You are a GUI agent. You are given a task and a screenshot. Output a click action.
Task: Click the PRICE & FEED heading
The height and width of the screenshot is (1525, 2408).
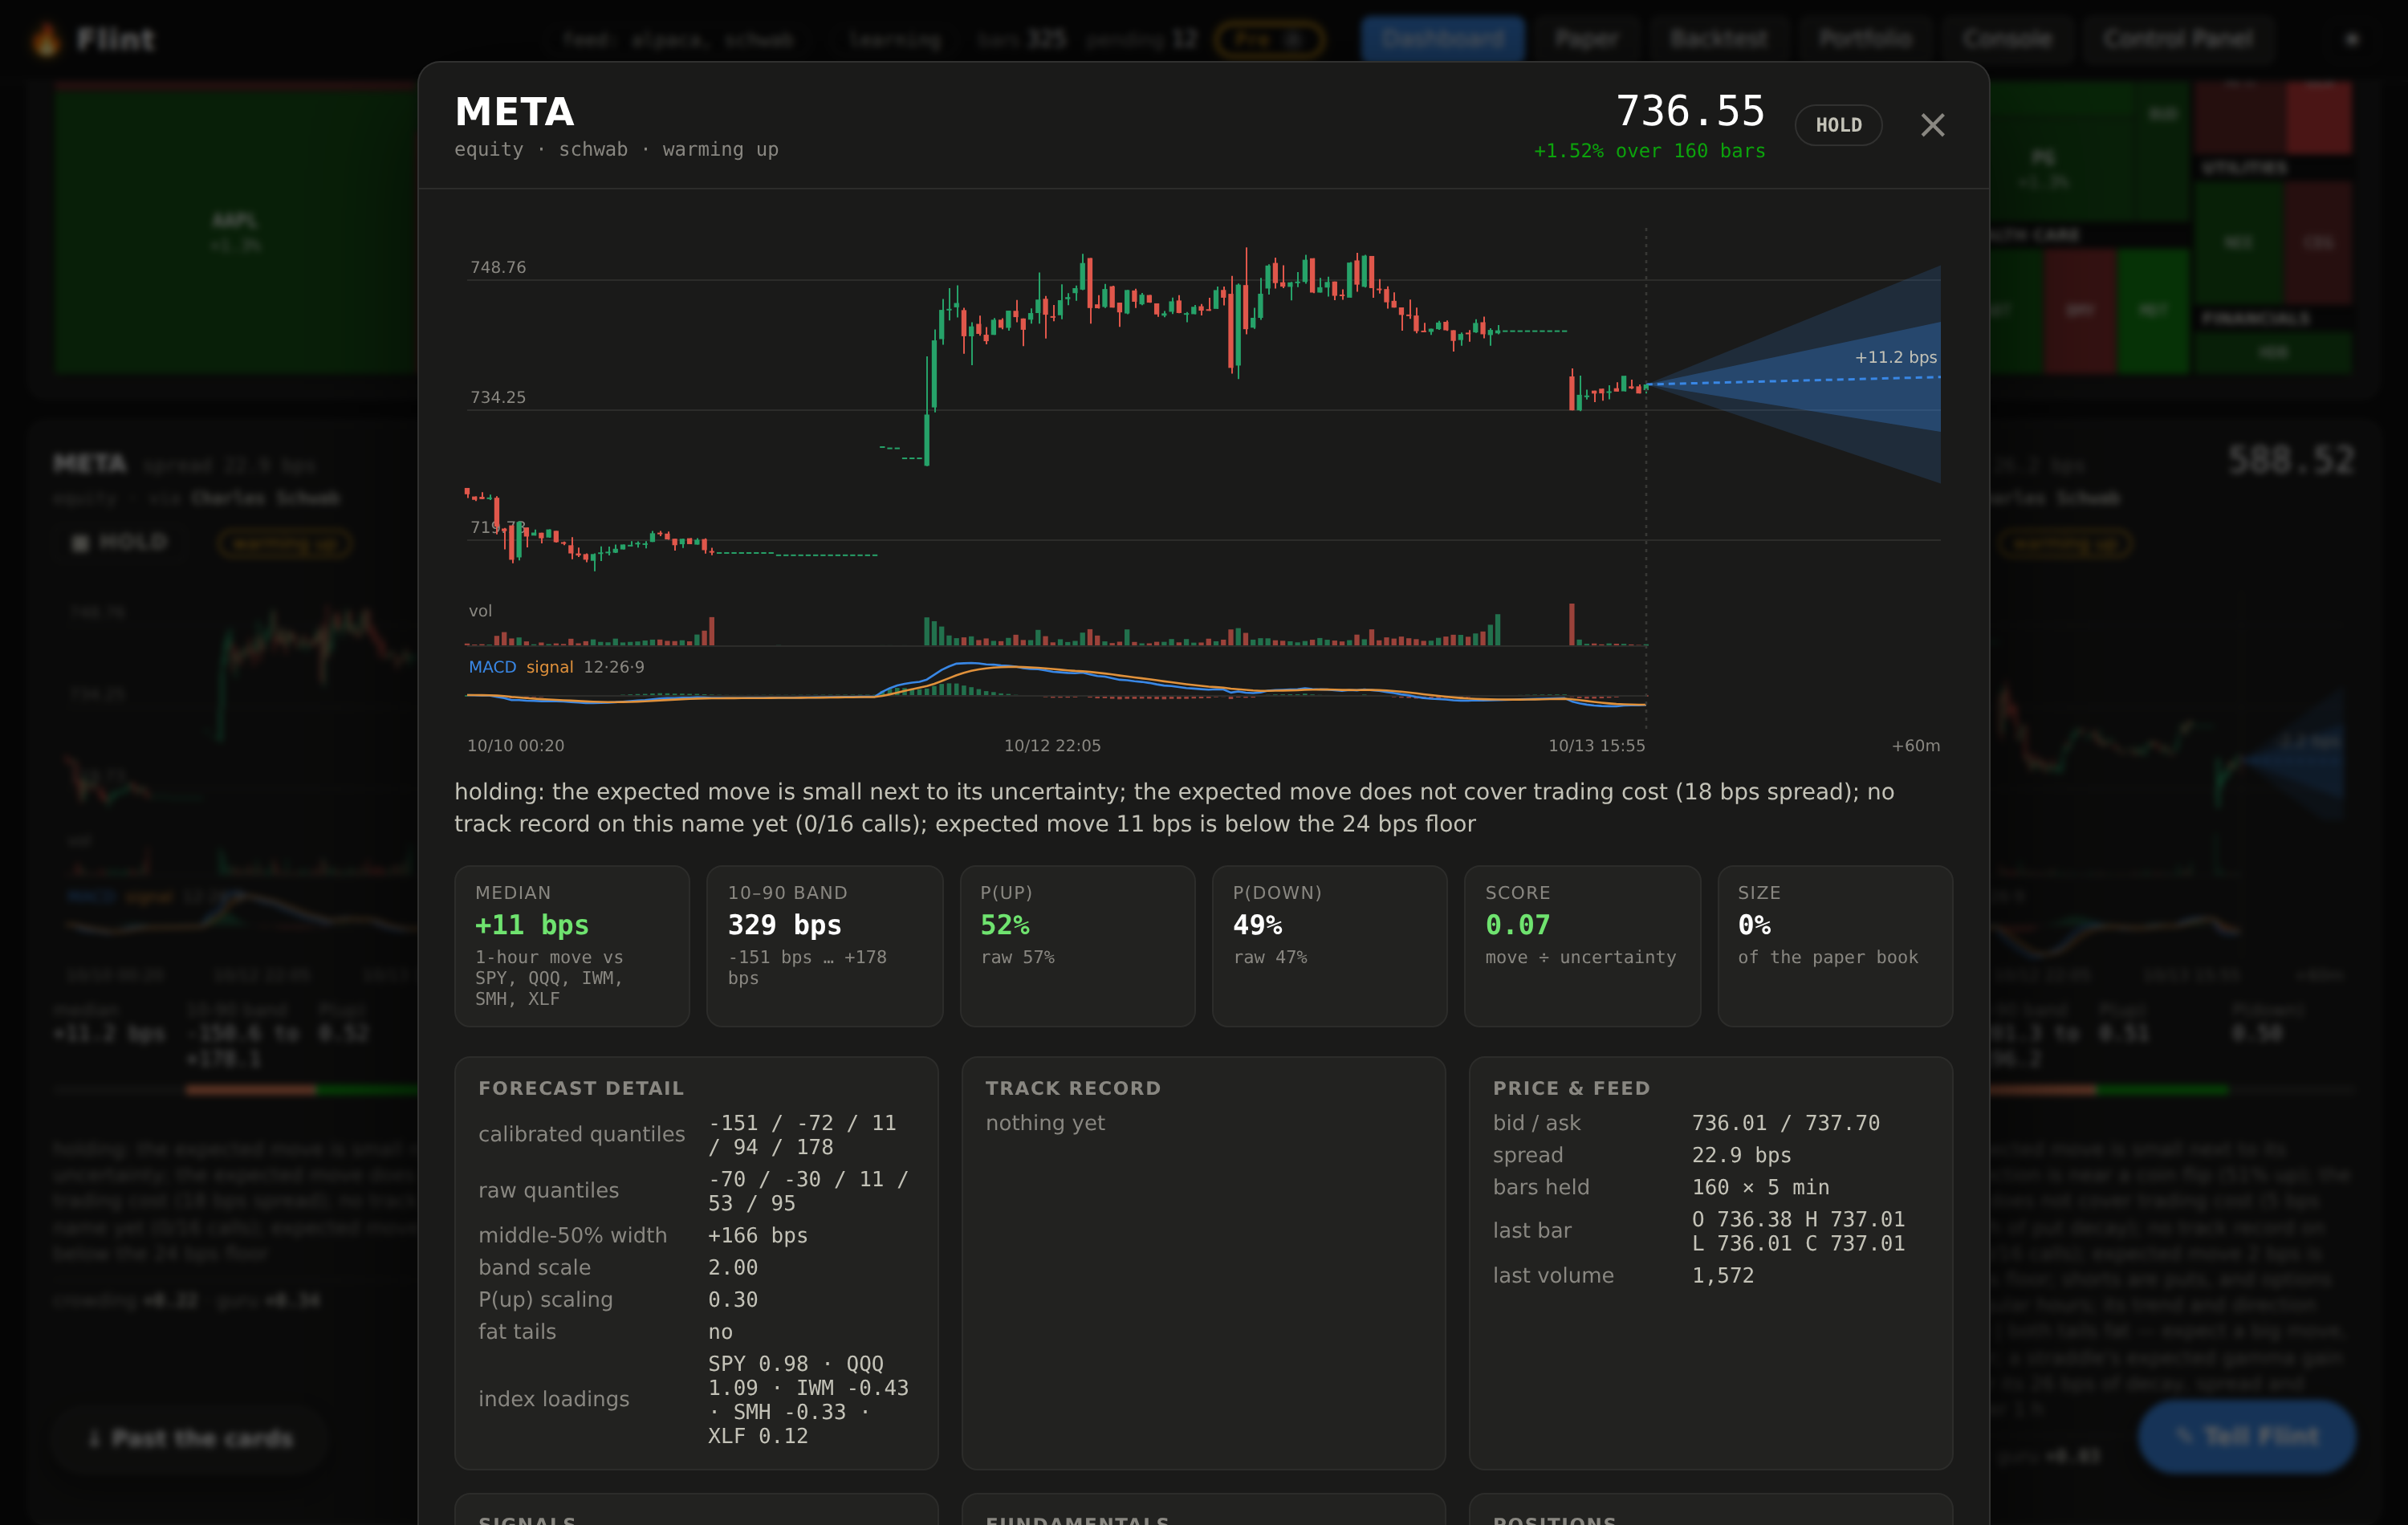[x=1571, y=1088]
